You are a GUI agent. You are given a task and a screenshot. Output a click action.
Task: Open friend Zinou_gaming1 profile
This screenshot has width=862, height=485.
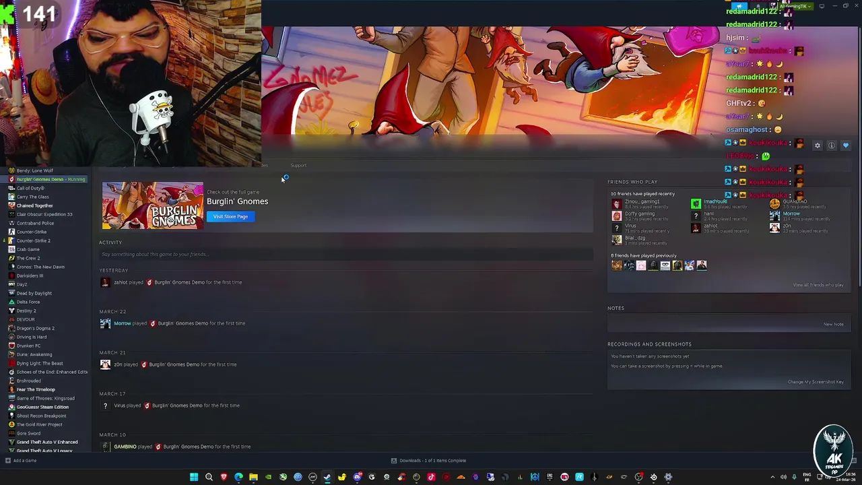tap(642, 201)
